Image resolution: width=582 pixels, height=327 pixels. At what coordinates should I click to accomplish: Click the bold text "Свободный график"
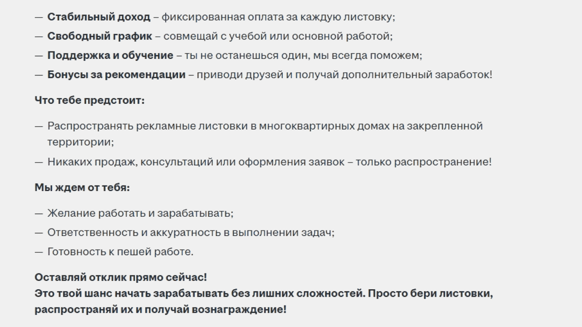click(99, 36)
